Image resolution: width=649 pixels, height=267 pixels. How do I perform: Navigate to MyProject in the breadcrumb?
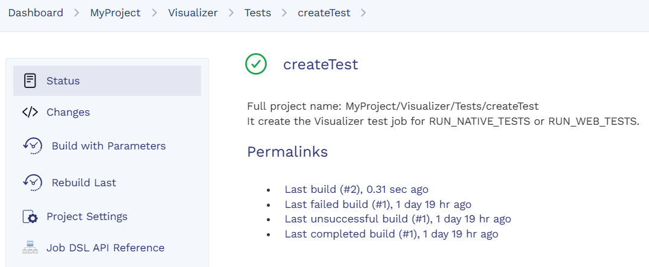pos(115,13)
